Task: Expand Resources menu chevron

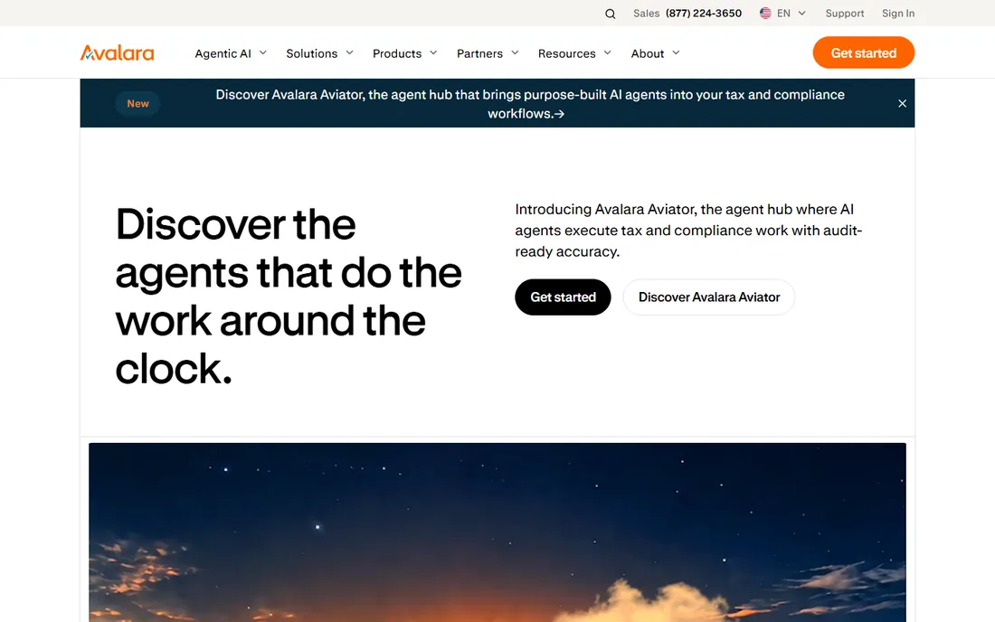Action: pos(607,52)
